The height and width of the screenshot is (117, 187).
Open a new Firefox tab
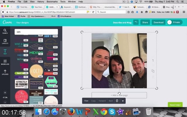[x=179, y=7]
